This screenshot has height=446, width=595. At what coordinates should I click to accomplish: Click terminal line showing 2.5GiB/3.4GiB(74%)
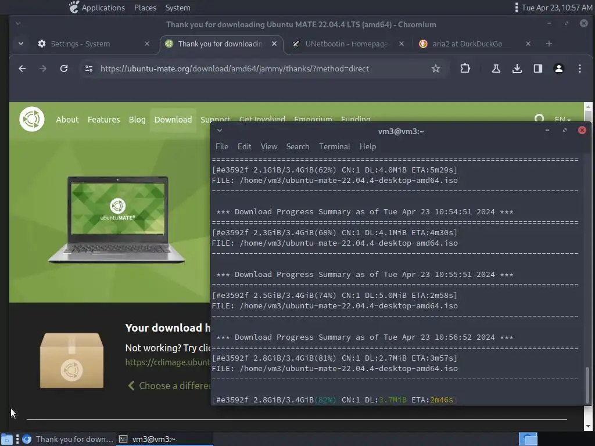pyautogui.click(x=335, y=295)
